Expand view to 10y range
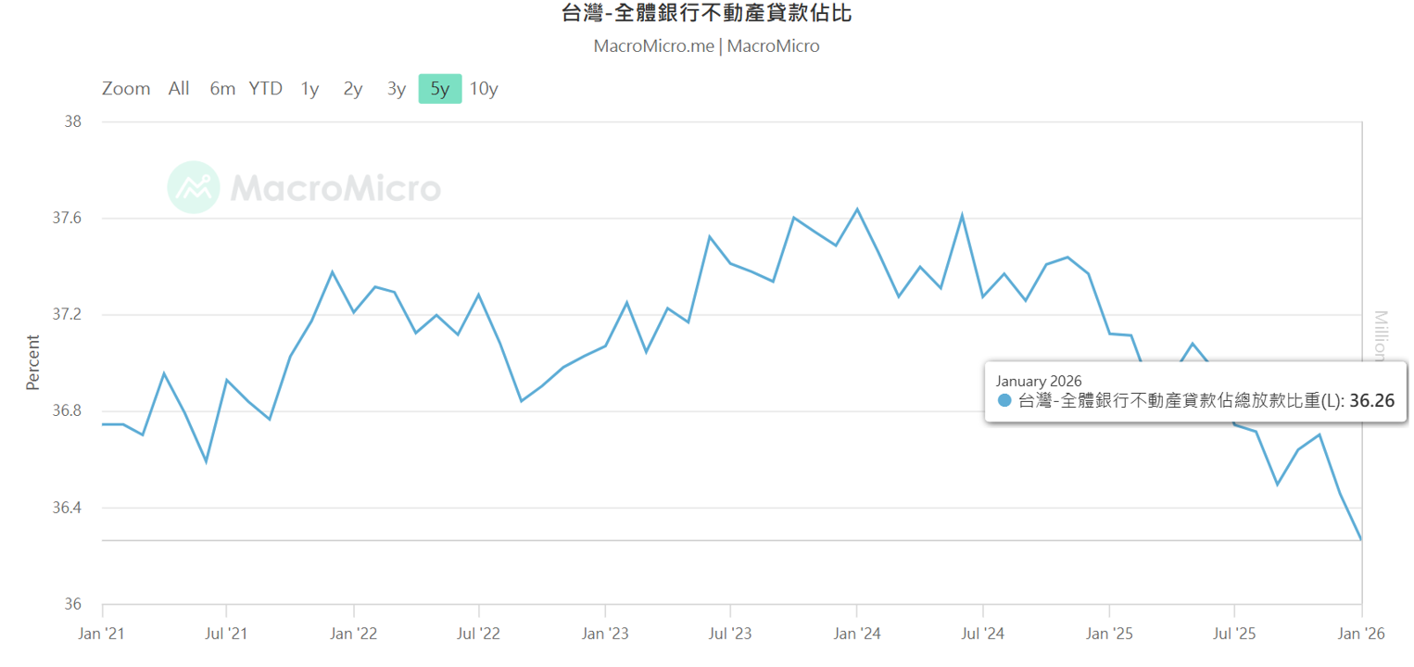This screenshot has height=667, width=1414. (484, 89)
